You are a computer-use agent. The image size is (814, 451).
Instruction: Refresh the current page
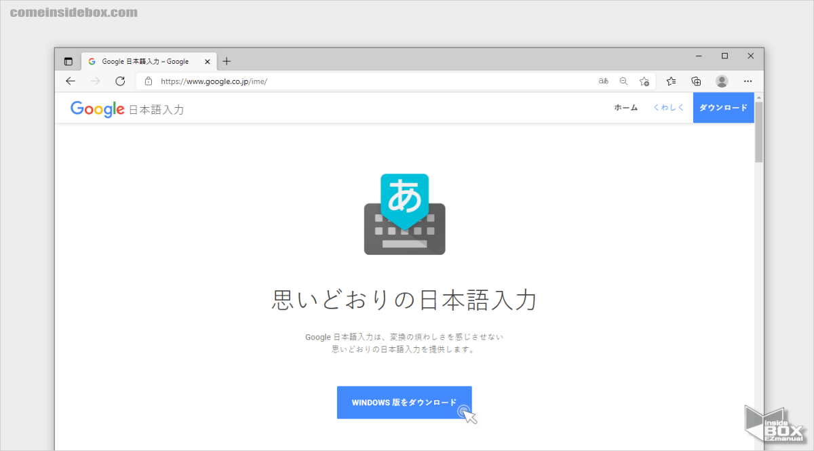[120, 81]
